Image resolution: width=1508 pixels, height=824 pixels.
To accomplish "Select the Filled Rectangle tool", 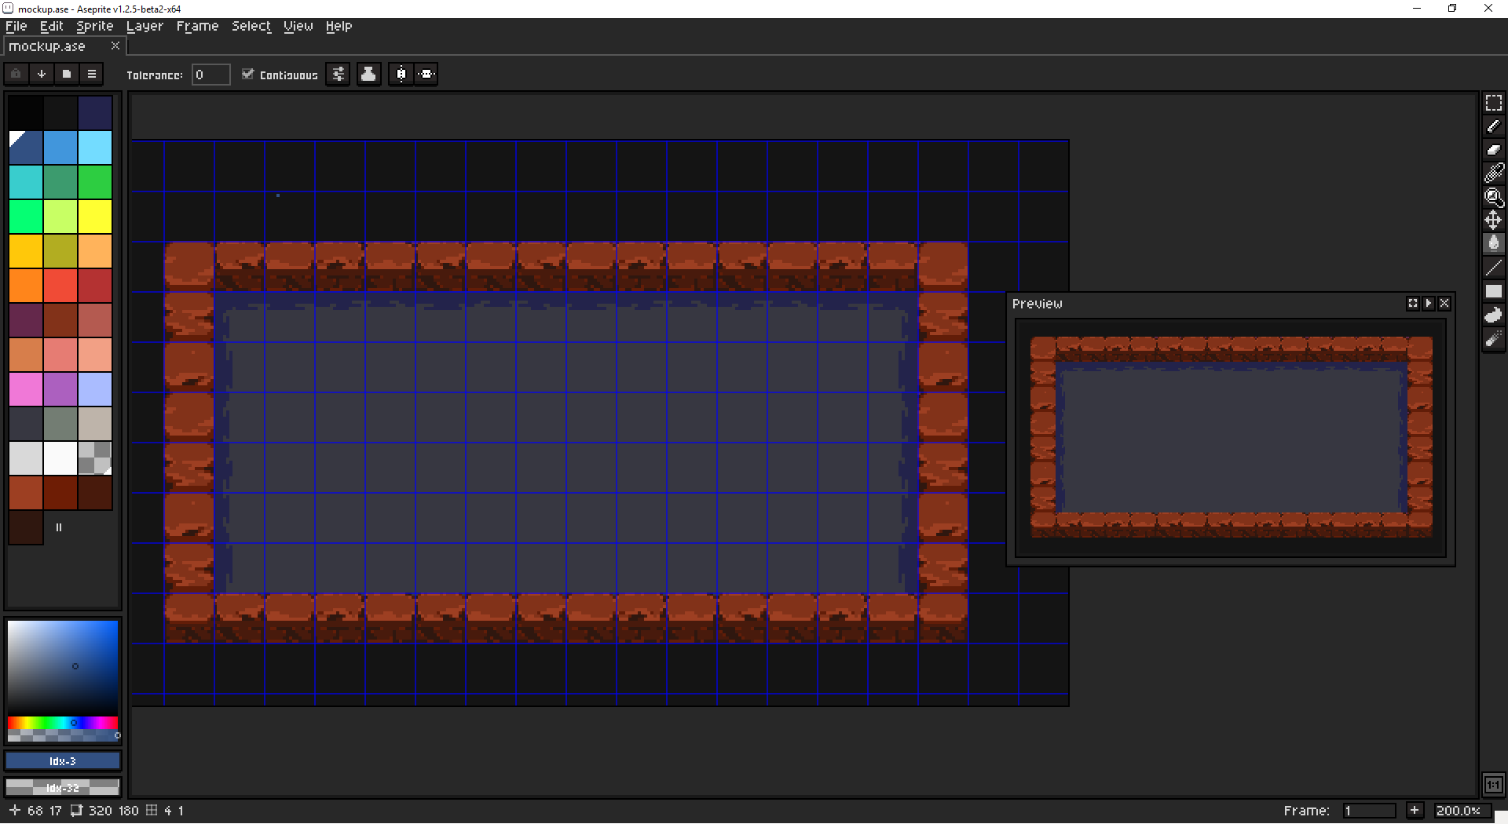I will 1493,291.
